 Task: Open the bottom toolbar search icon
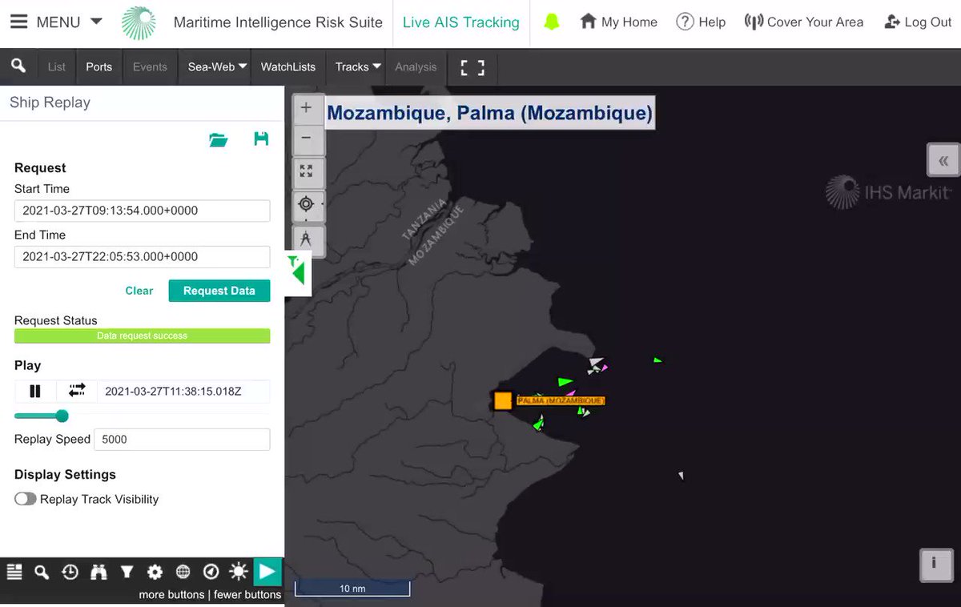(x=42, y=572)
